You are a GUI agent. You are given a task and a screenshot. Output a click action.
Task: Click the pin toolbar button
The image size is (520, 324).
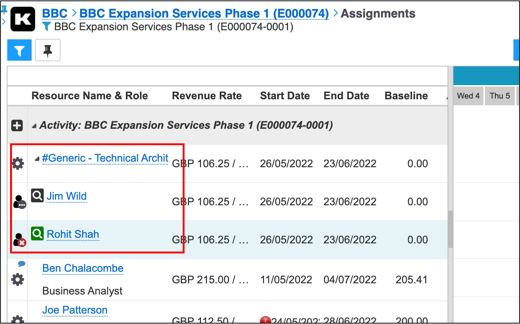pyautogui.click(x=48, y=50)
